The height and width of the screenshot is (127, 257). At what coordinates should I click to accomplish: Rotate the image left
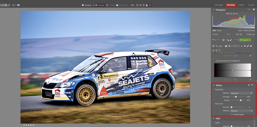(x=228, y=40)
